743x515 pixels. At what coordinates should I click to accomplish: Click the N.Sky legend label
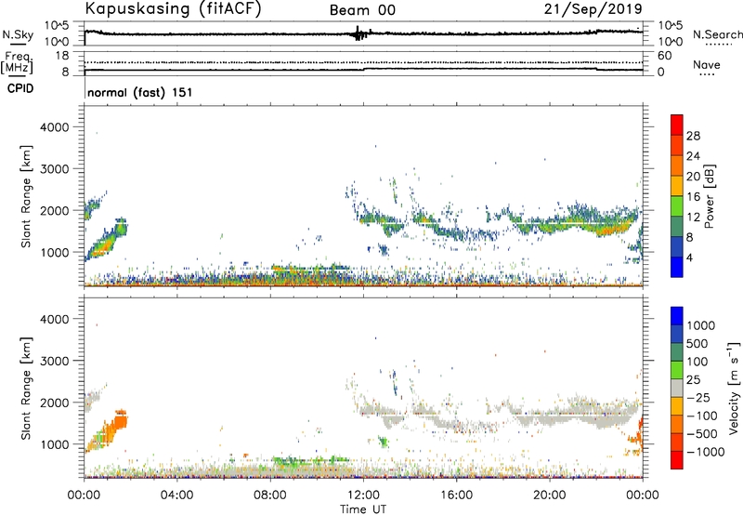pos(18,34)
